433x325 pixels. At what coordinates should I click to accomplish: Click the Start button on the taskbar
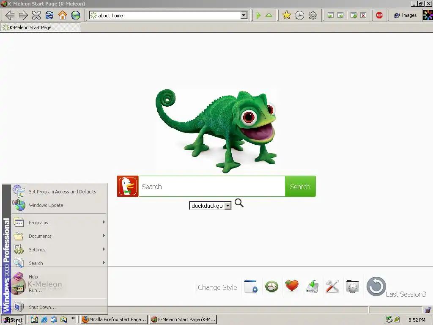pyautogui.click(x=12, y=320)
